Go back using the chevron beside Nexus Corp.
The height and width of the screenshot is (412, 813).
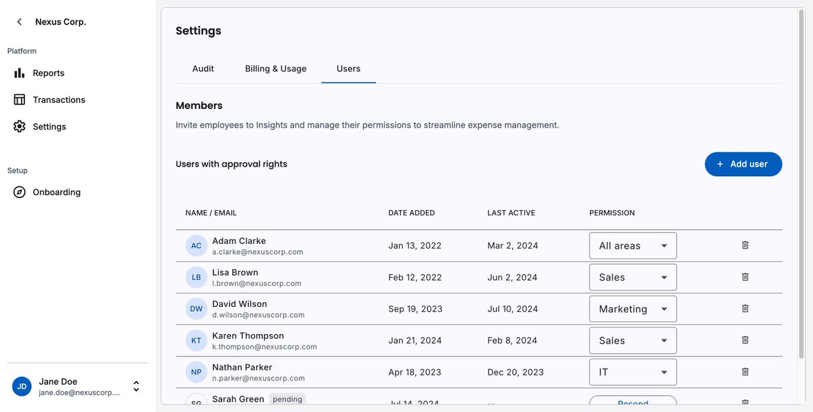pyautogui.click(x=20, y=22)
